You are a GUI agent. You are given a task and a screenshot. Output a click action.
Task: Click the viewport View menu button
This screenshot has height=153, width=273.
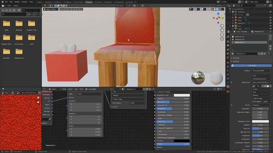click(62, 9)
